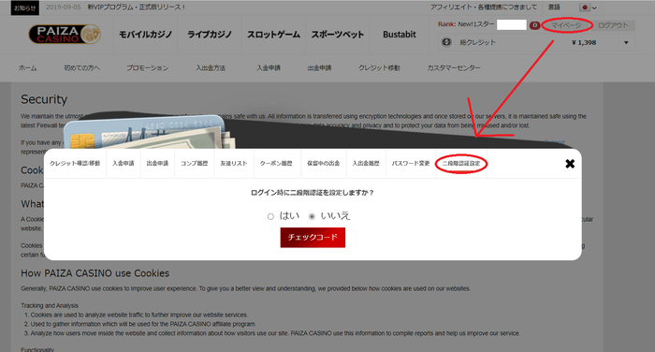Click the 総クレジット label
The height and width of the screenshot is (352, 655).
pos(477,43)
